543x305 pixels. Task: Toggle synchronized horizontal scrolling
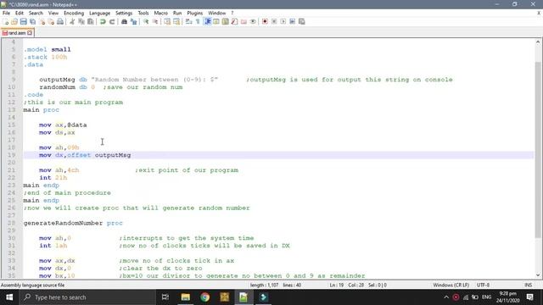point(176,22)
